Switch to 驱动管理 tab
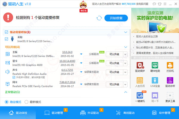Image resolution: width=179 pixels, height=119 pixels. 54,113
